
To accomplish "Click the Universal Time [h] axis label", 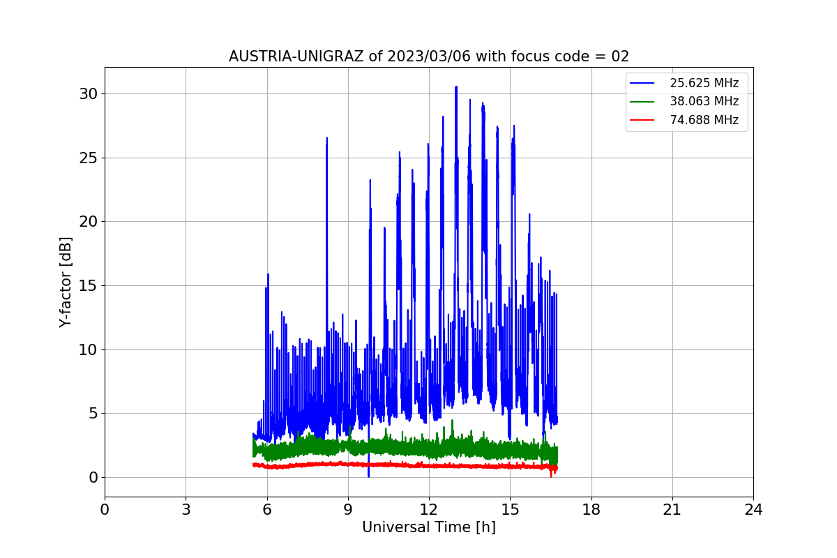I will (x=429, y=527).
